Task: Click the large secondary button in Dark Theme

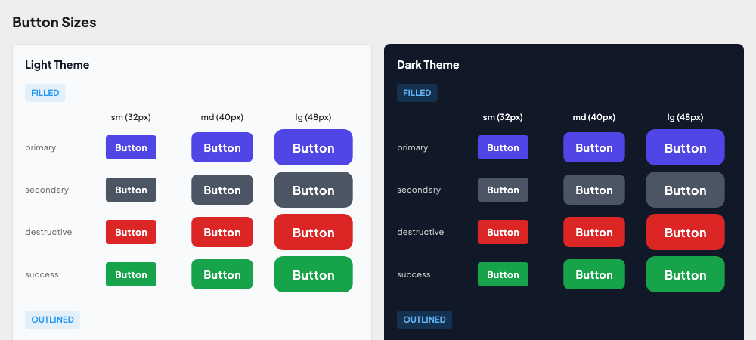Action: (x=685, y=190)
